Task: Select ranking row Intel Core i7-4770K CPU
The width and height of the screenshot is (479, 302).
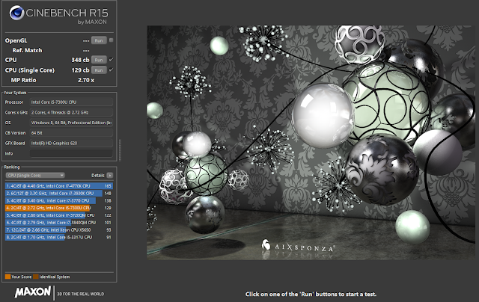Action: pyautogui.click(x=59, y=186)
